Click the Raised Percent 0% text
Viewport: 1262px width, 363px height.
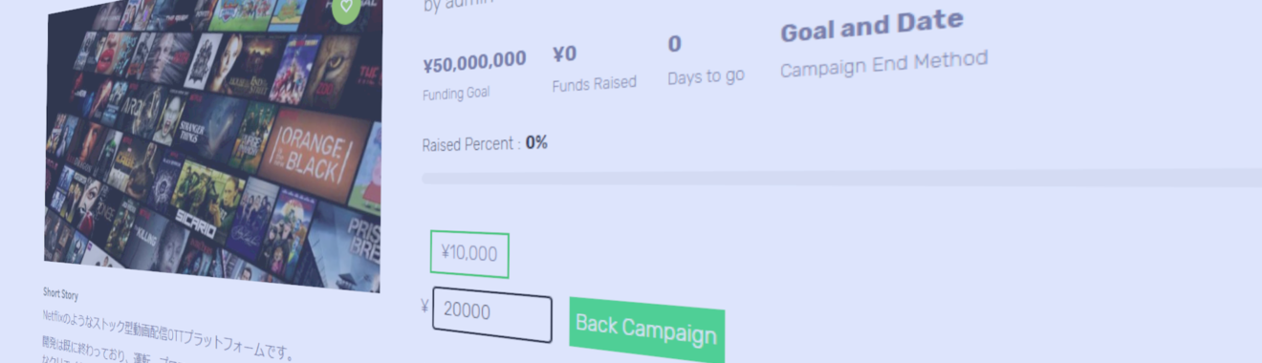click(485, 144)
